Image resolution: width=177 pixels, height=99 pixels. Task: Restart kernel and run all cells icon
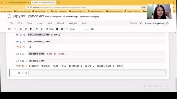[67, 29]
